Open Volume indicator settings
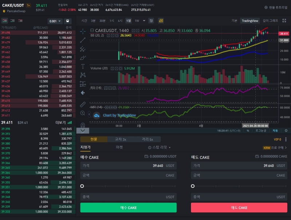This screenshot has width=291, height=220. (x=116, y=69)
